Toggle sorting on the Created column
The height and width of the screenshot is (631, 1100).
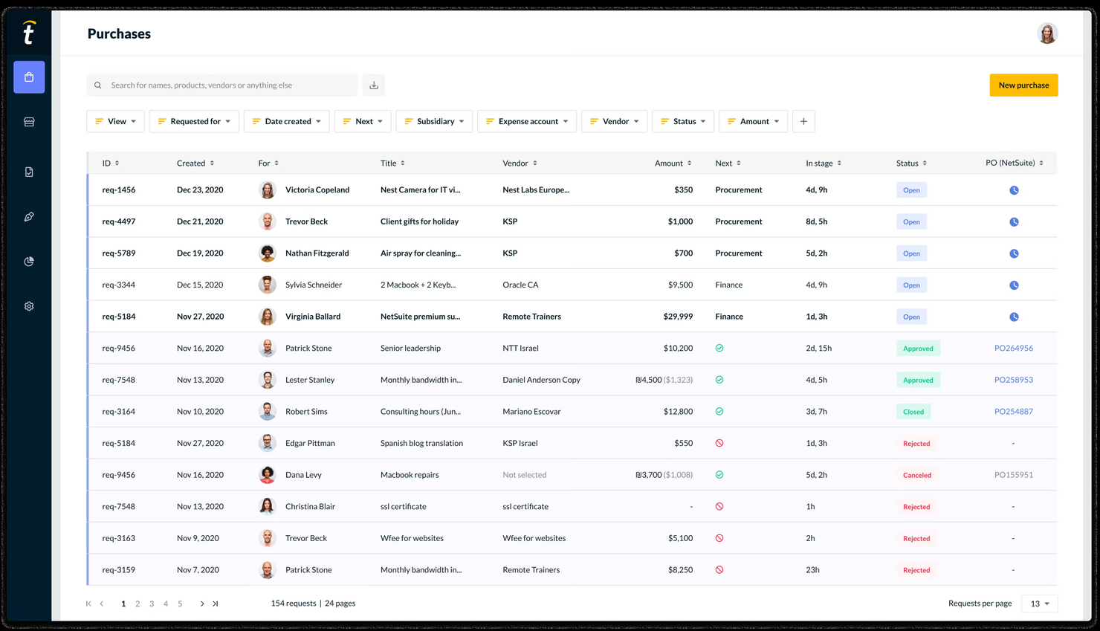click(x=213, y=163)
